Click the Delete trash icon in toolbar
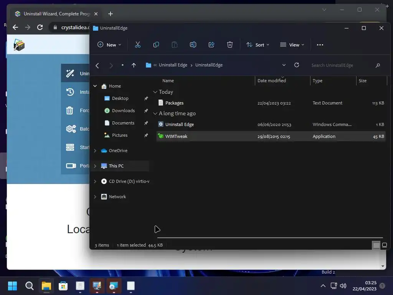 (x=230, y=45)
